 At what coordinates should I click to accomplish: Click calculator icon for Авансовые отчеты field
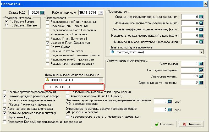[x=201, y=76]
